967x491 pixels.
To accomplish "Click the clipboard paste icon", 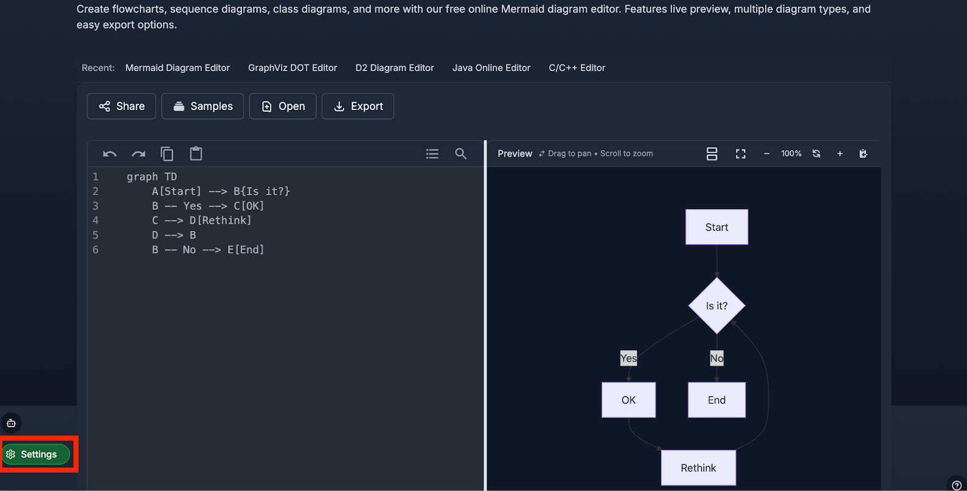I will click(196, 154).
